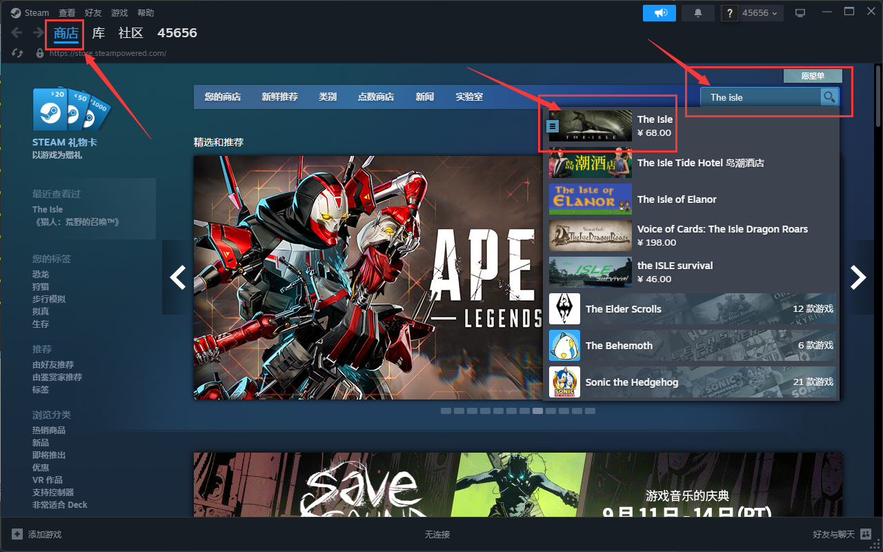
Task: Show previous featured carousel item
Action: coord(178,277)
